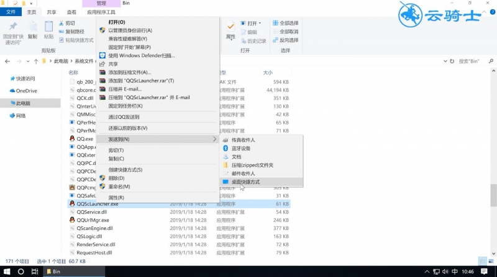This screenshot has width=497, height=277.
Task: Select 文档 in Send to submenu
Action: coord(261,157)
